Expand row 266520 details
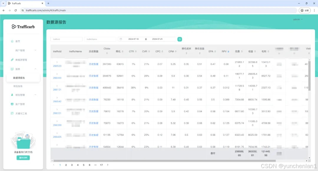 point(57,62)
